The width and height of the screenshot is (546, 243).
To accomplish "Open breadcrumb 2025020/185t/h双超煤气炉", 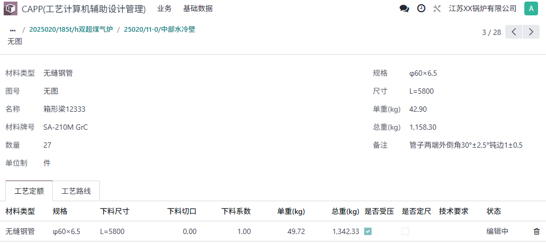I will tap(71, 30).
